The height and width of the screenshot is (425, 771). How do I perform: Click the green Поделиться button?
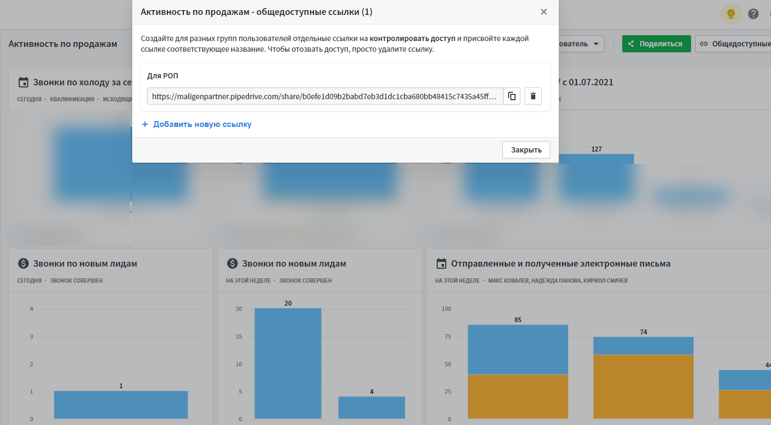pyautogui.click(x=656, y=44)
